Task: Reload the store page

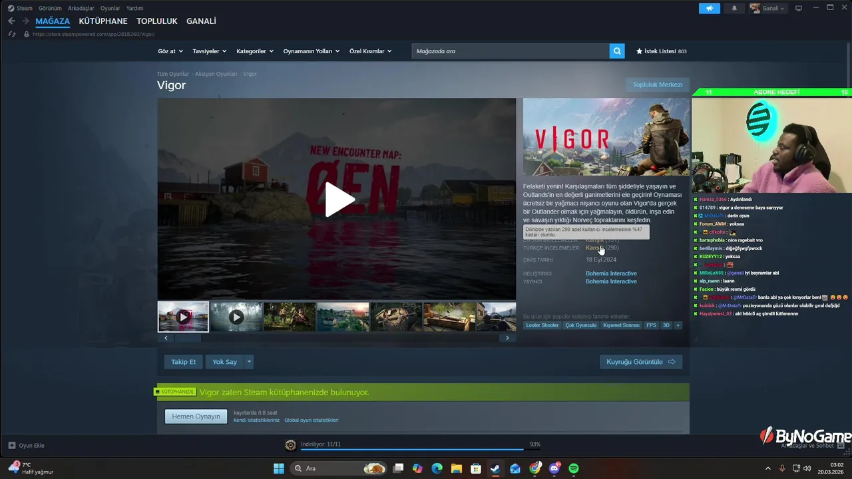Action: pyautogui.click(x=11, y=34)
